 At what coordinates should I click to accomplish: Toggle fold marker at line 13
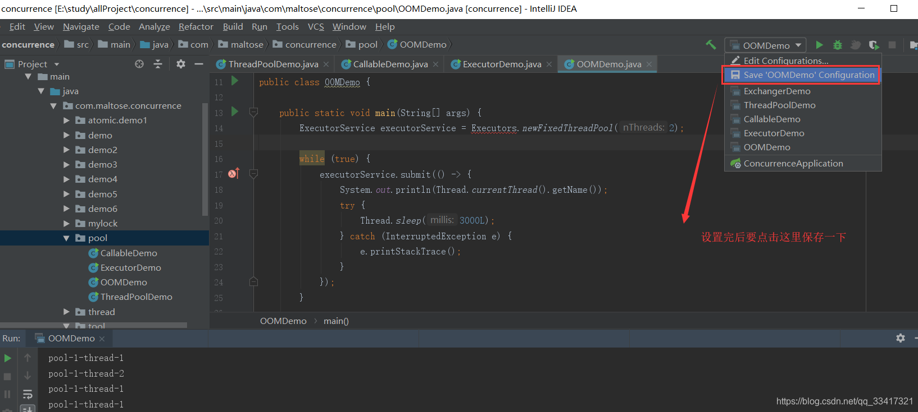(x=253, y=112)
